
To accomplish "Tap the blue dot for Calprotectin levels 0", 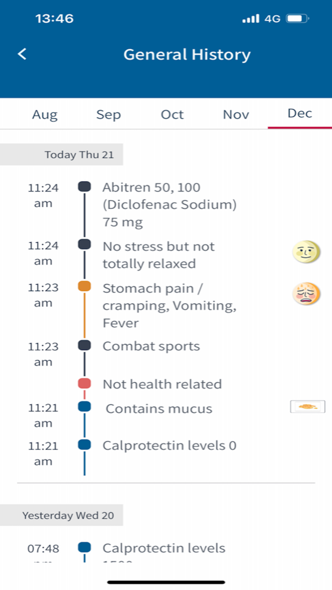I will [x=84, y=444].
